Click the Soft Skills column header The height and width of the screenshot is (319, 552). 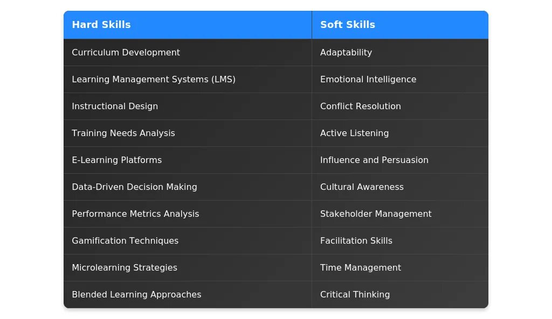click(348, 25)
